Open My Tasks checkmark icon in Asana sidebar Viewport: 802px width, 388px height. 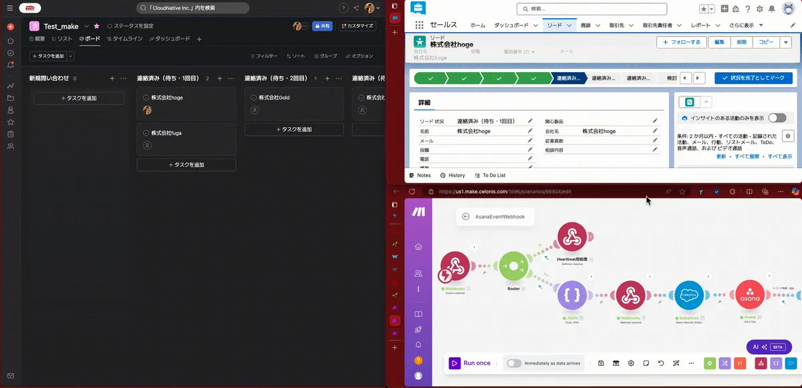click(11, 52)
